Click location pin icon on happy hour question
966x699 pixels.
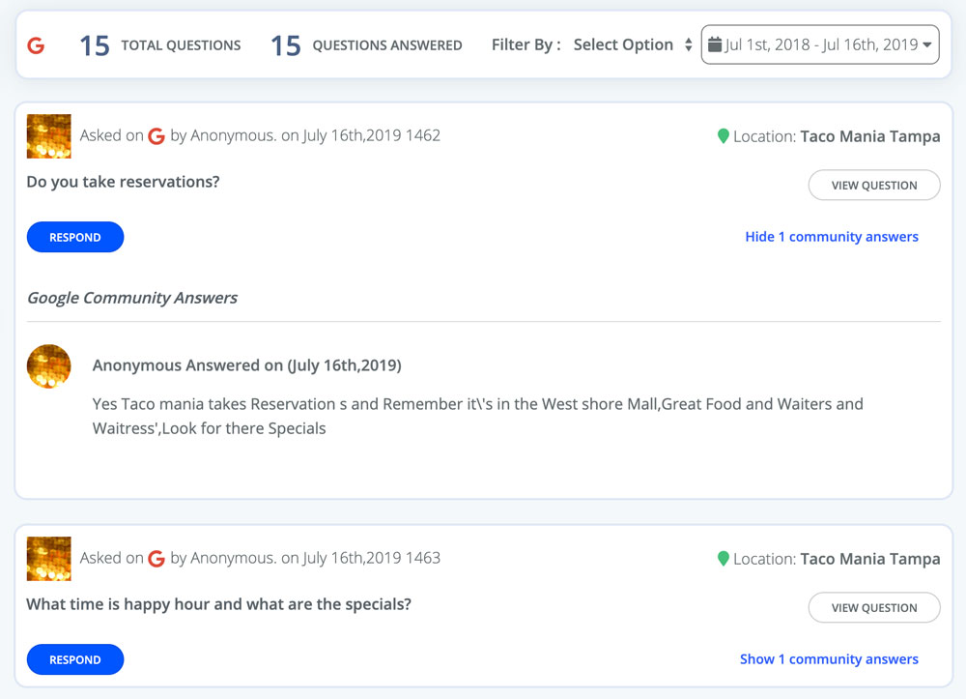pyautogui.click(x=724, y=559)
